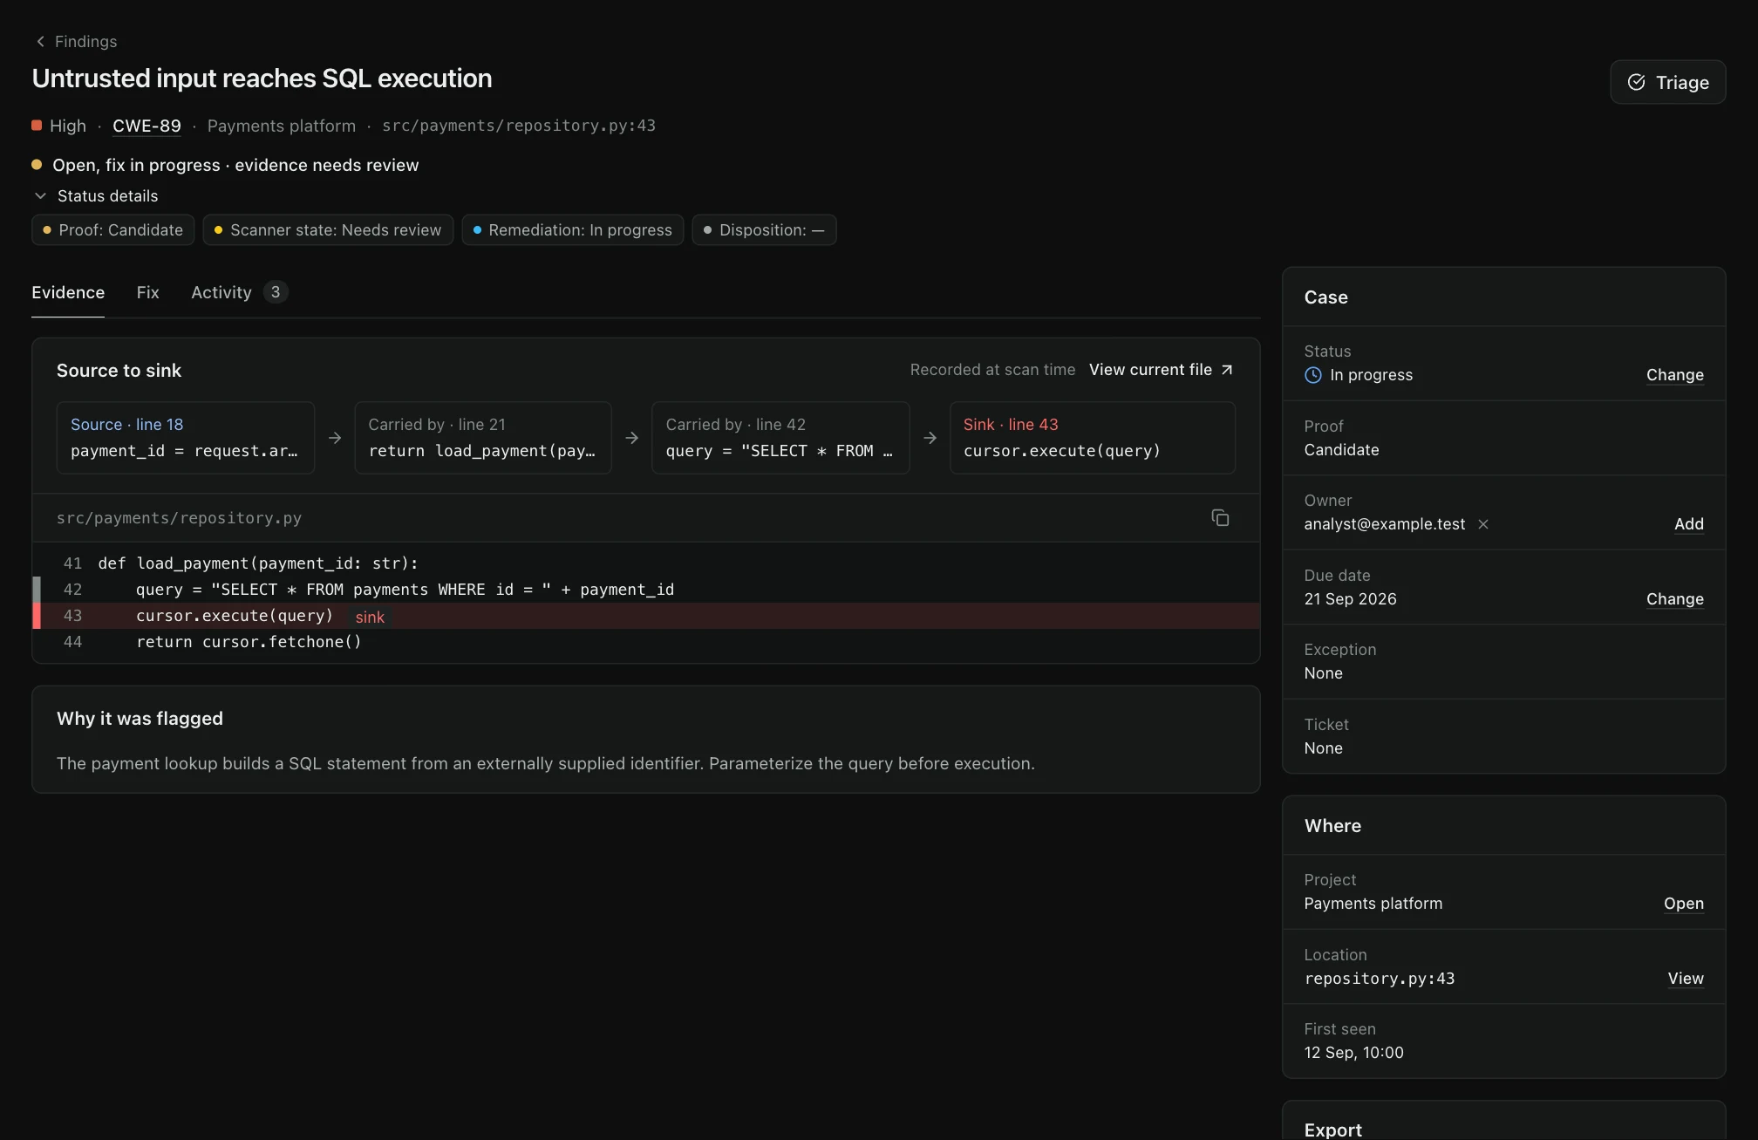Click the file path src/payments/repository.py:43 in header
The height and width of the screenshot is (1140, 1758).
(519, 126)
